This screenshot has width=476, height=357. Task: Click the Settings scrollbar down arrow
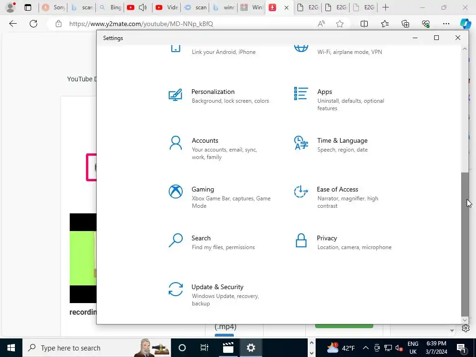pyautogui.click(x=464, y=320)
